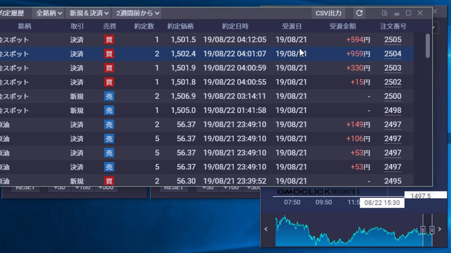
Task: Select execution time 19/08/22 04:12:05
Action: [235, 39]
